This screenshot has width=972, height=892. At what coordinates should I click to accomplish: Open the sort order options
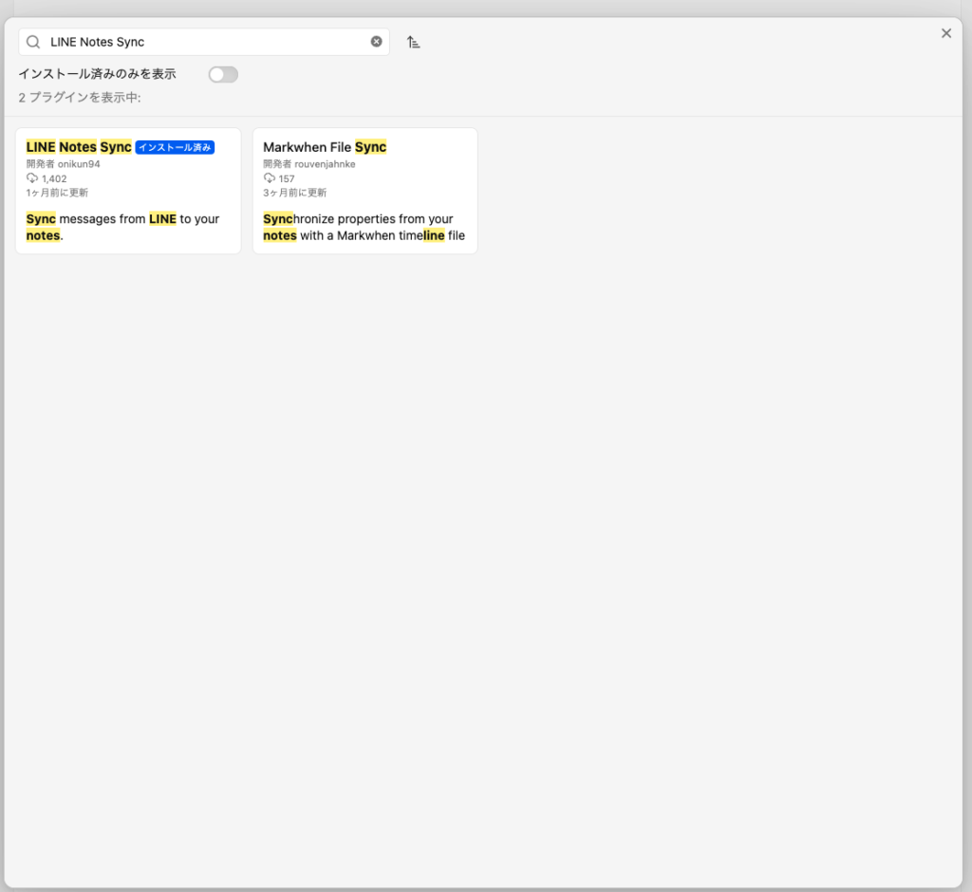[414, 42]
